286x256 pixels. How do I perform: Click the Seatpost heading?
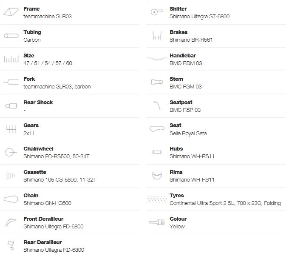point(181,102)
